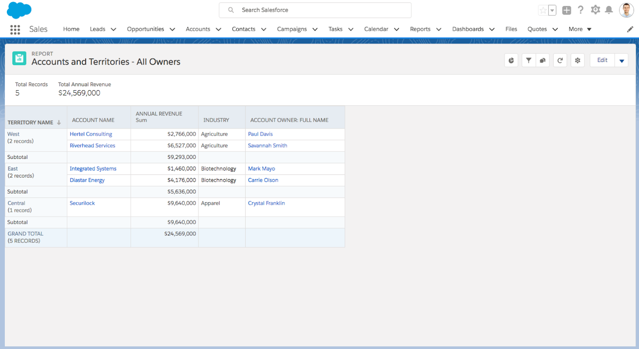Viewport: 639px width, 349px height.
Task: Open the Quotes tab
Action: click(x=537, y=29)
